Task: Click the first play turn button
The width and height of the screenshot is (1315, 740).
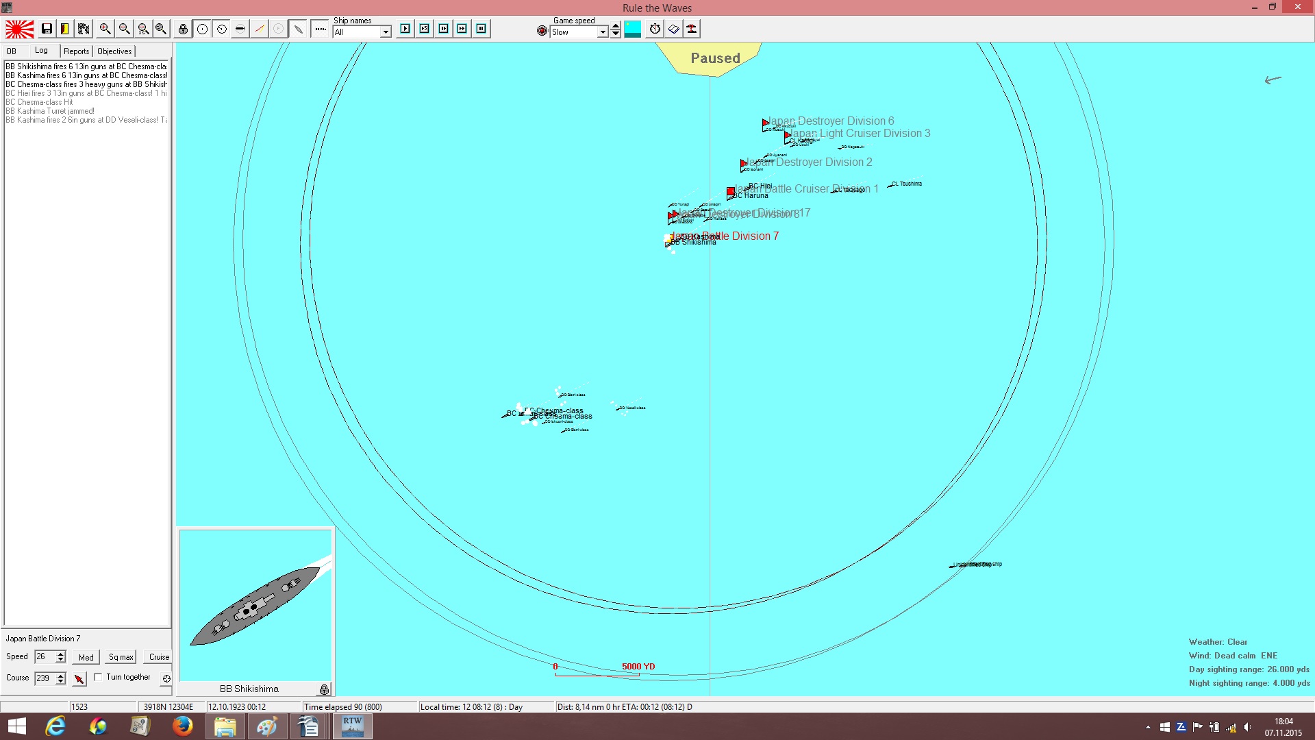Action: click(x=405, y=29)
